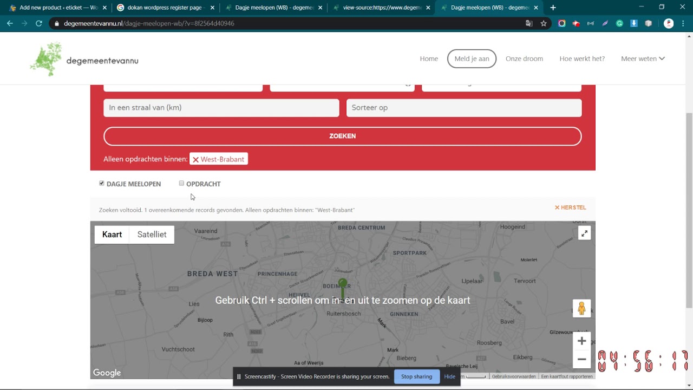Click the GINNEKEN map label
The width and height of the screenshot is (693, 390).
click(404, 314)
